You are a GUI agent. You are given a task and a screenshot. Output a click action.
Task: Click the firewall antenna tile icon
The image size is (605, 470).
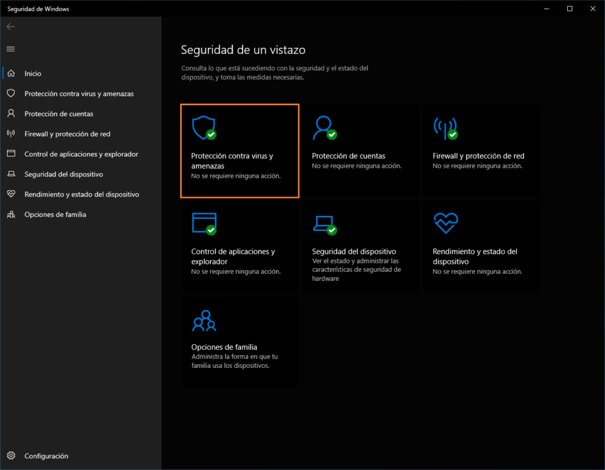tap(445, 127)
